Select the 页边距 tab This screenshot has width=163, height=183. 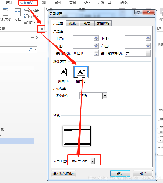pyautogui.click(x=58, y=23)
